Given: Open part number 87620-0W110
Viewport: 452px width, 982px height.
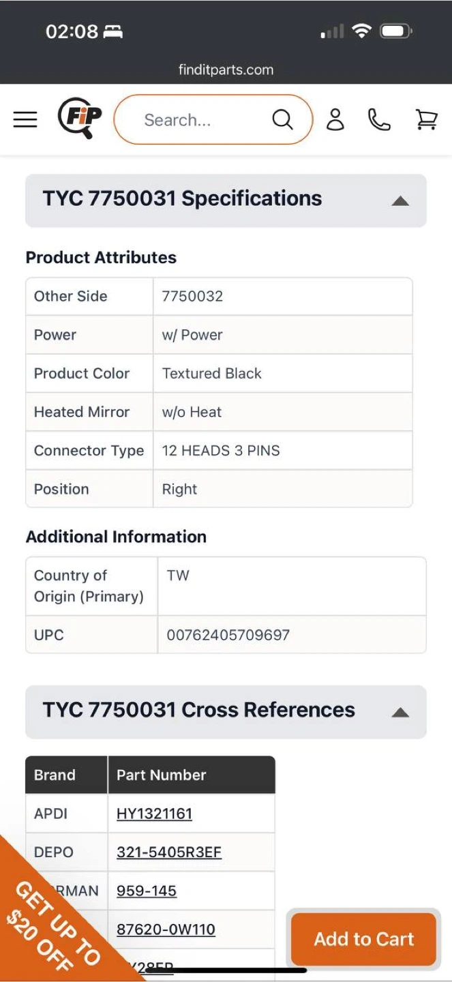Looking at the screenshot, I should (x=166, y=929).
